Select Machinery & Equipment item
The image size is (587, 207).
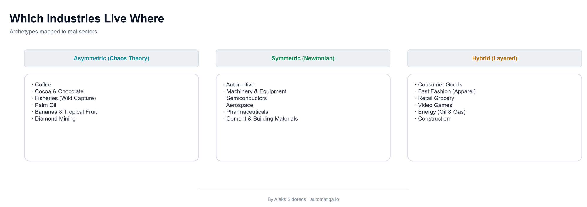pyautogui.click(x=256, y=91)
